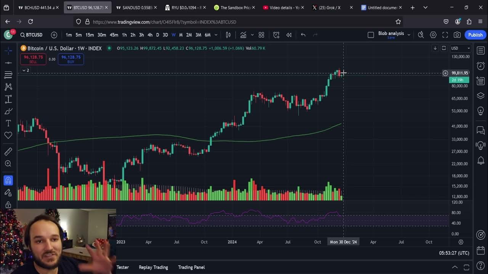Open the alerts clock panel
The image size is (488, 274).
click(481, 66)
